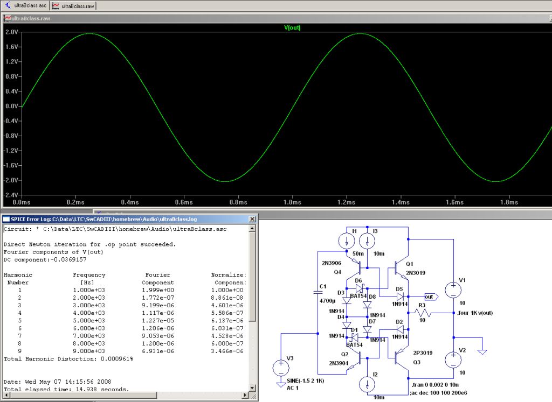552x402 pixels.
Task: Click the V(out) trace label
Action: point(292,27)
